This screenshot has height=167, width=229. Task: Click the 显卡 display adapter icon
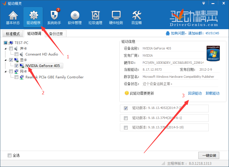tap(16, 60)
